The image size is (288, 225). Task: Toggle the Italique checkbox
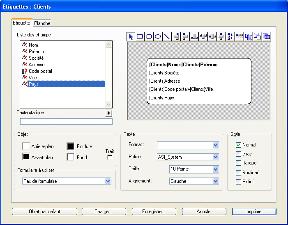click(x=239, y=163)
